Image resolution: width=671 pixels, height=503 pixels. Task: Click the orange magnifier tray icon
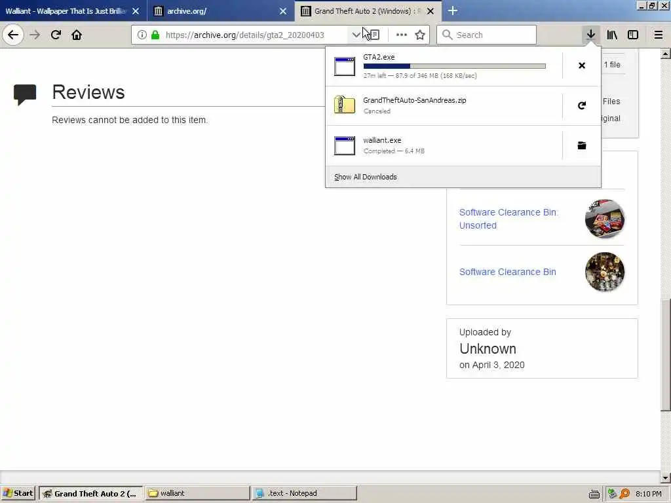624,494
